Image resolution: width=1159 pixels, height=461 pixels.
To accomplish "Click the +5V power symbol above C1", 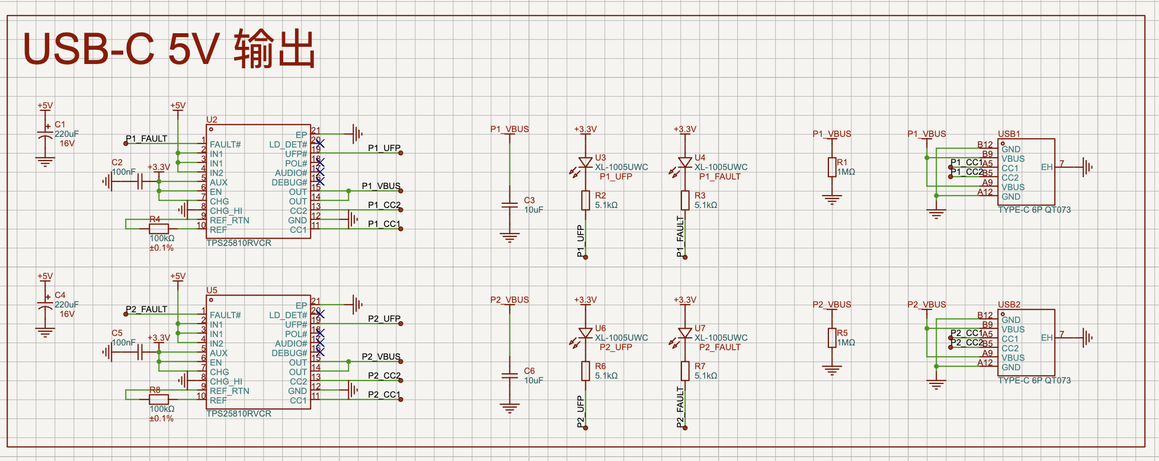I will point(45,107).
